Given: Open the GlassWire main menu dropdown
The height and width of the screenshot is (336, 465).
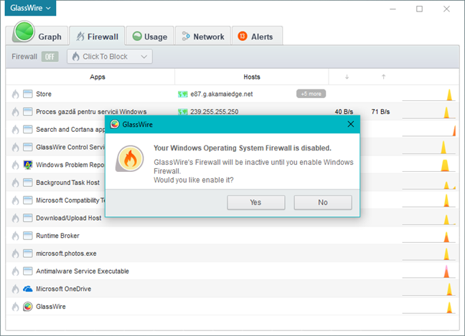Looking at the screenshot, I should click(30, 8).
